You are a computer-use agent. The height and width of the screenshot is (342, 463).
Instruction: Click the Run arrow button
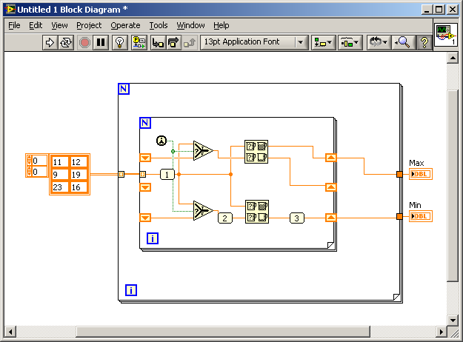[x=50, y=42]
